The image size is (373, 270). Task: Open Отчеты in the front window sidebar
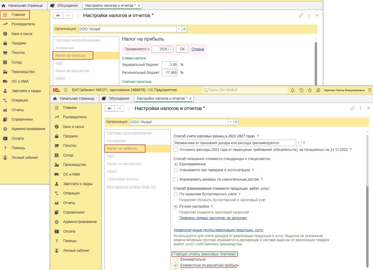pos(69,203)
